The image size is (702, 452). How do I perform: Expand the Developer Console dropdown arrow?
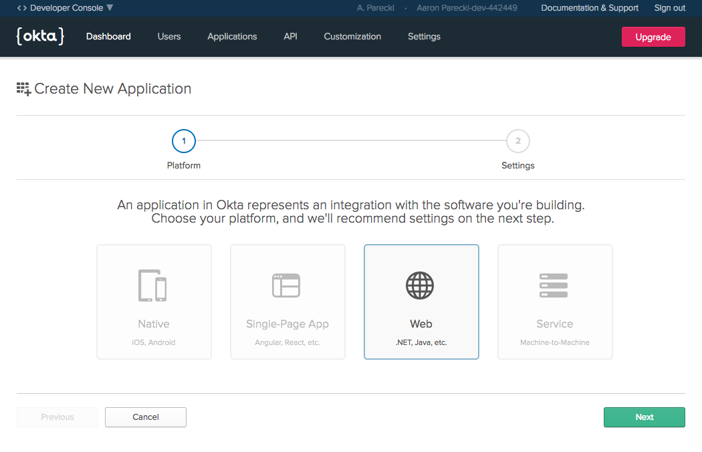110,8
